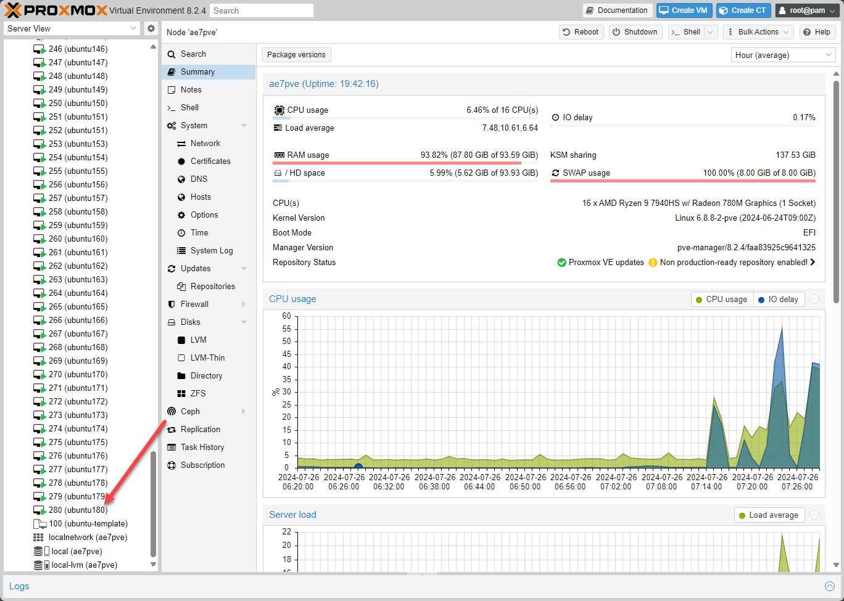
Task: Open the Server View dropdown
Action: pos(72,28)
